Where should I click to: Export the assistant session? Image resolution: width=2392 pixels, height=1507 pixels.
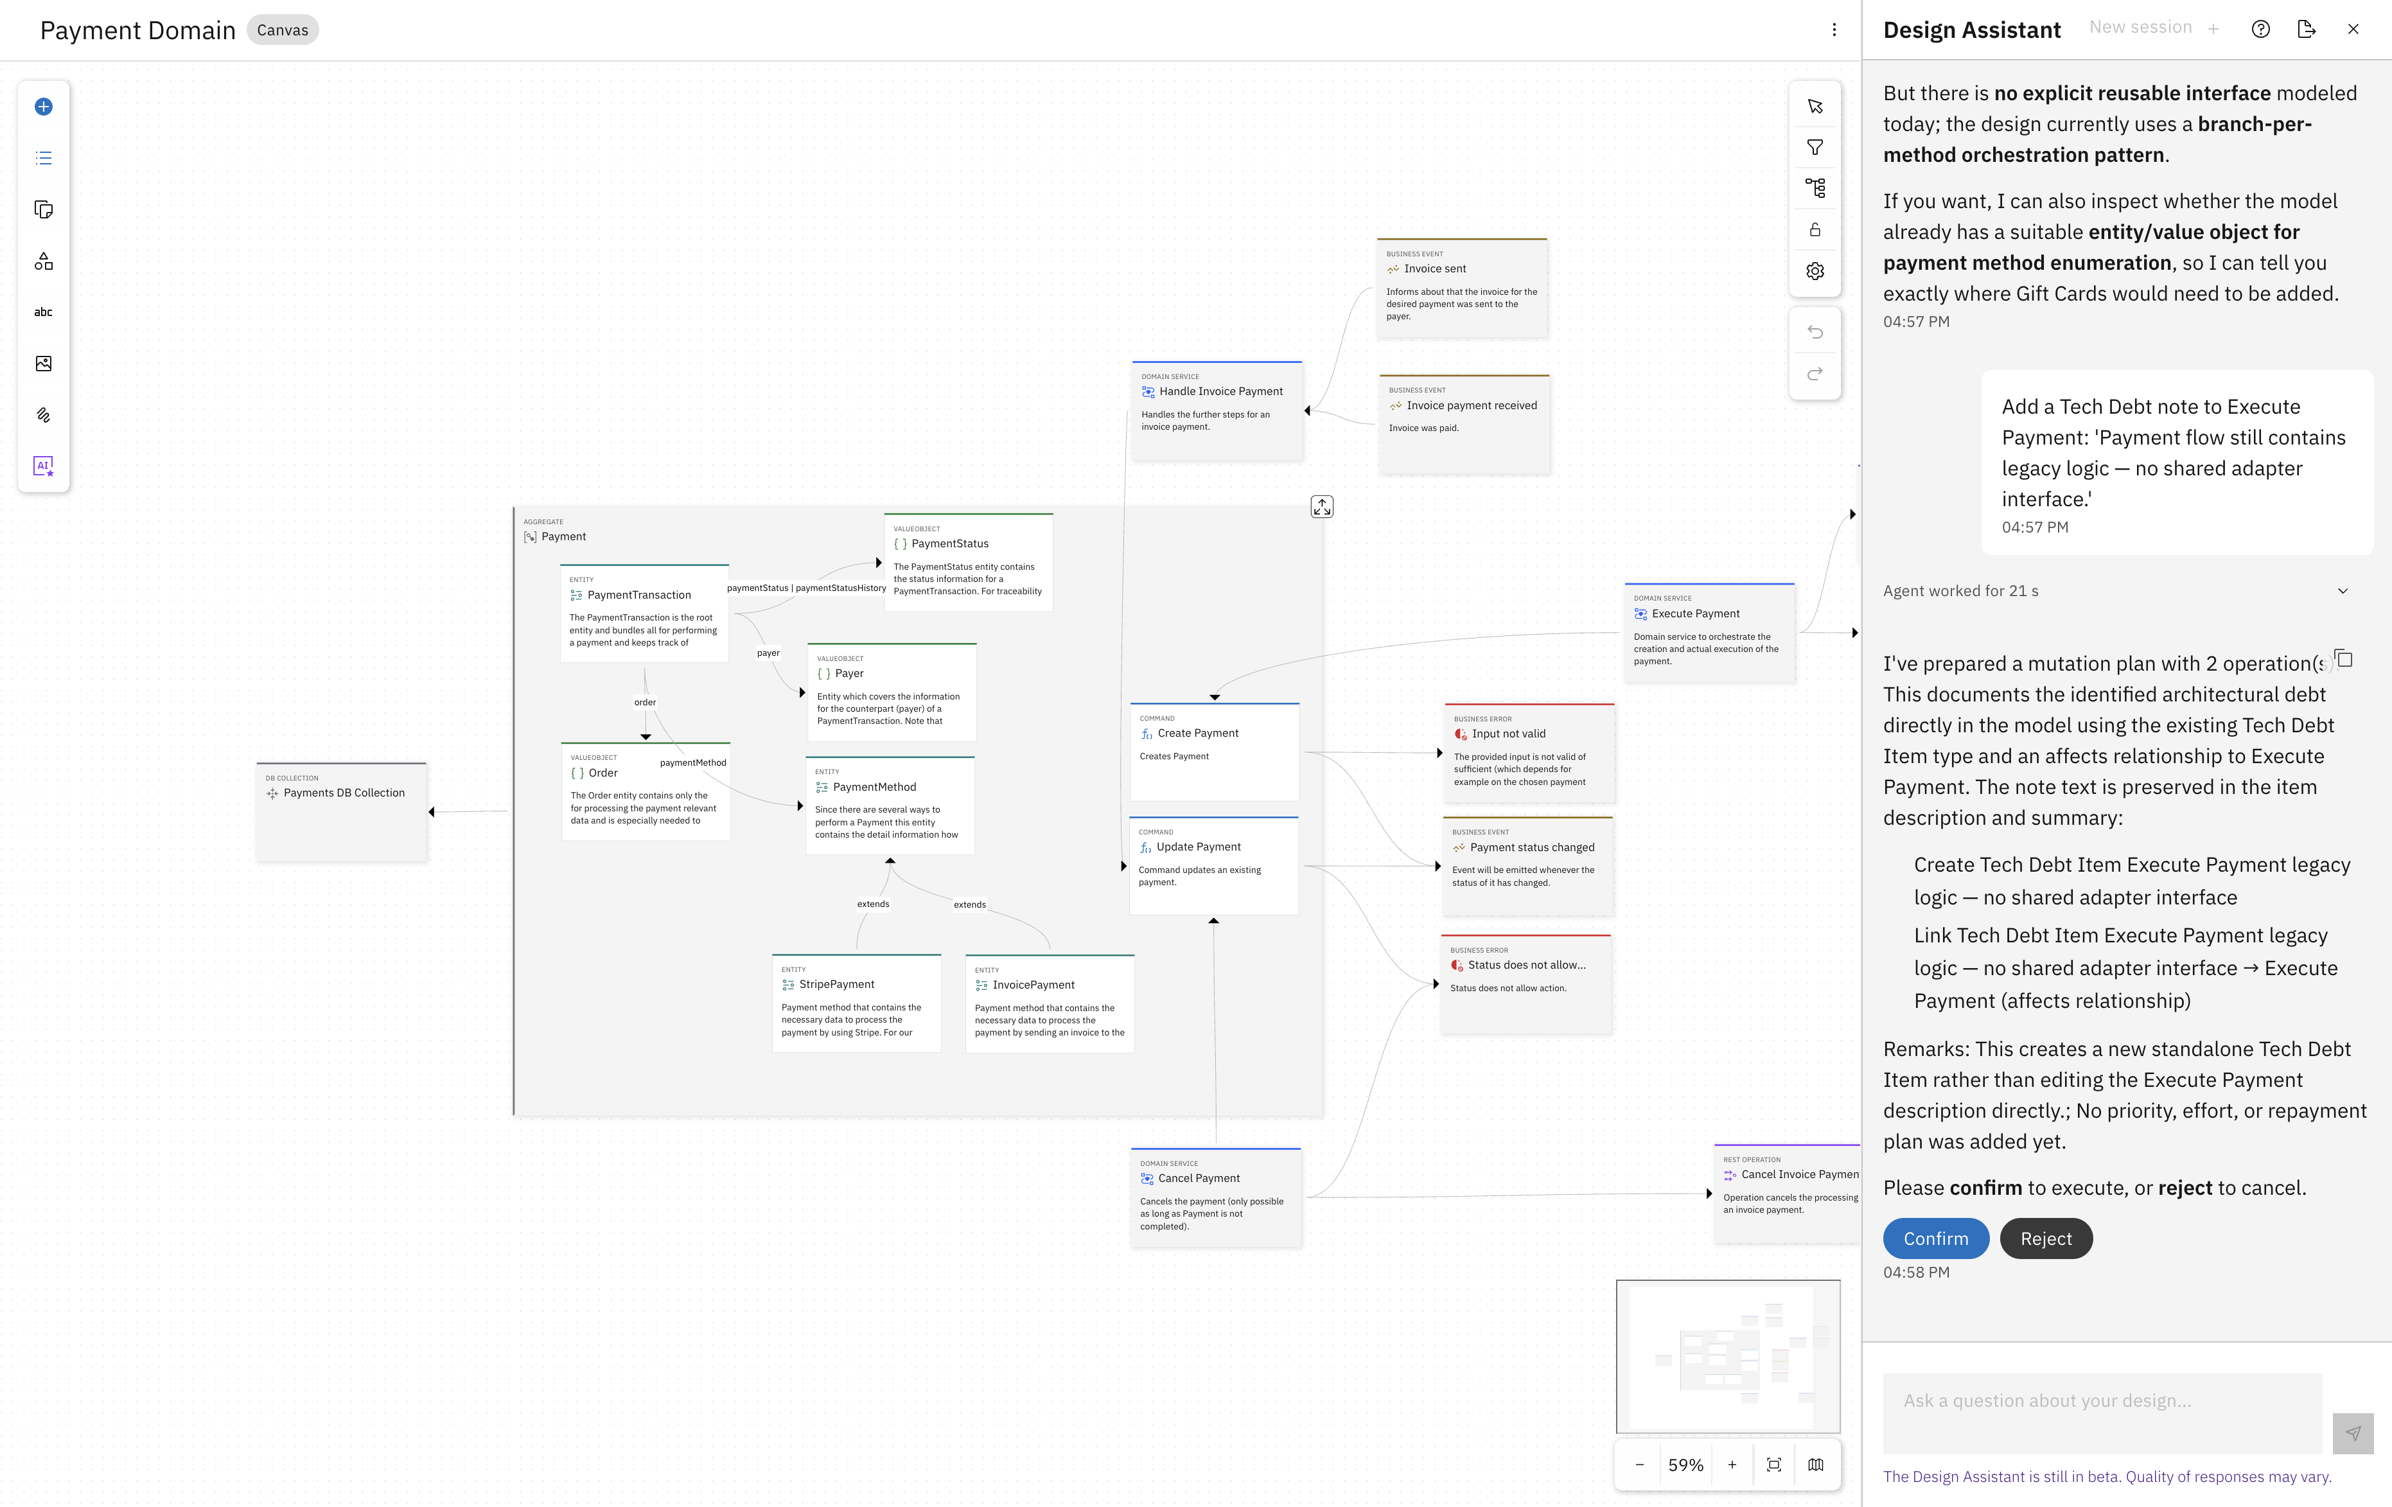2307,29
